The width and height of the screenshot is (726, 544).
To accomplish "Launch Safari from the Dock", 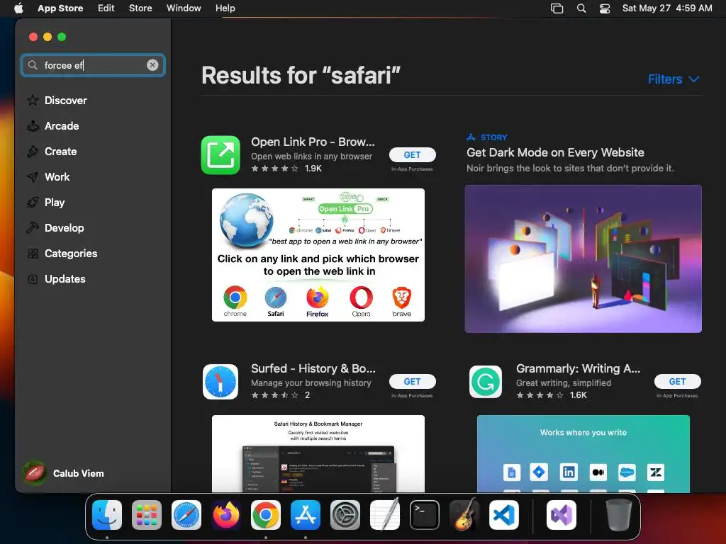I will click(186, 515).
